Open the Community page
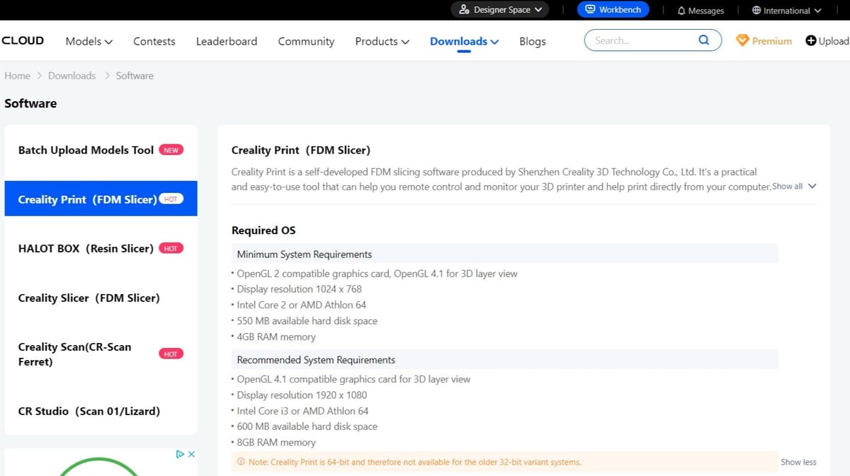 coord(306,41)
